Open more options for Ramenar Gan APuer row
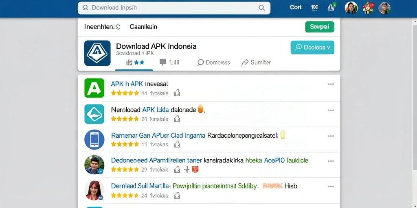417x208 pixels. click(x=331, y=136)
